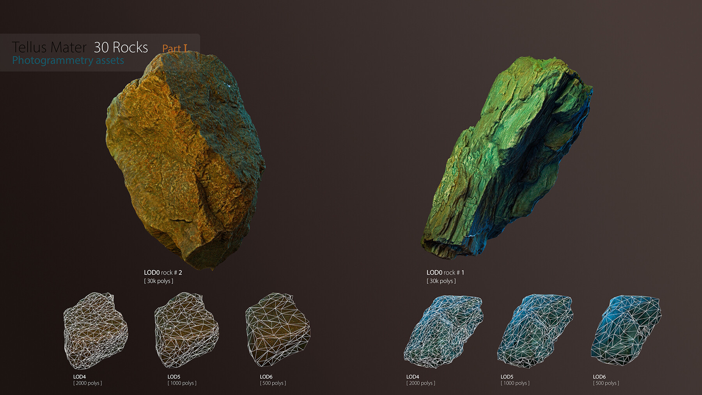Click "[ 2000 polys ]" under the orange LOD4 rock
The height and width of the screenshot is (395, 702).
coord(88,383)
